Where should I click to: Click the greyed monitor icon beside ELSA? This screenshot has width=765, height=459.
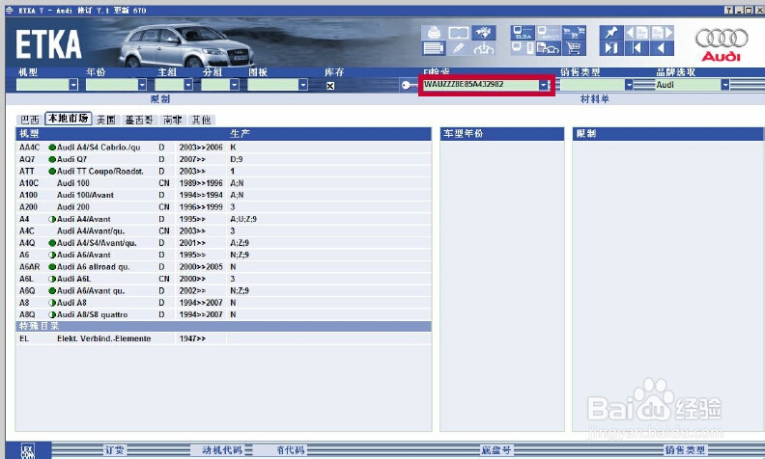[549, 33]
